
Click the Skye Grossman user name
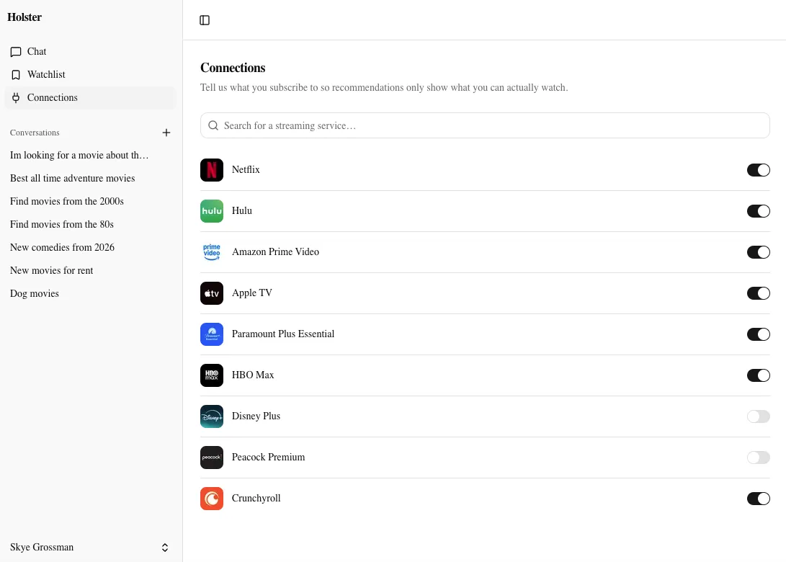click(x=42, y=547)
